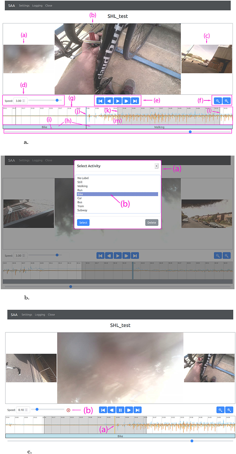Click the blue Select button
This screenshot has width=236, height=454.
[x=83, y=222]
